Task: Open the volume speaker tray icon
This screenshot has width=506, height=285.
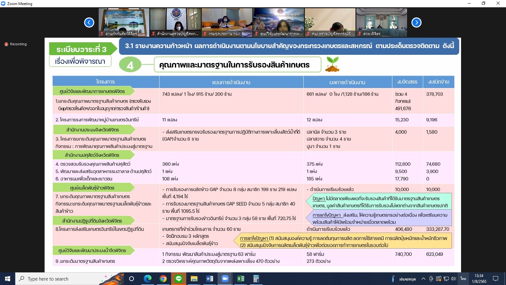Action: click(454, 279)
